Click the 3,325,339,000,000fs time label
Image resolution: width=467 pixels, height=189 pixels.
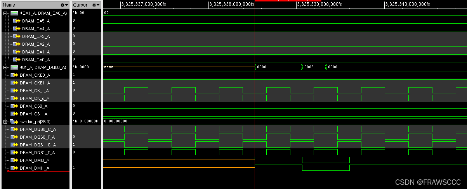tap(319, 4)
